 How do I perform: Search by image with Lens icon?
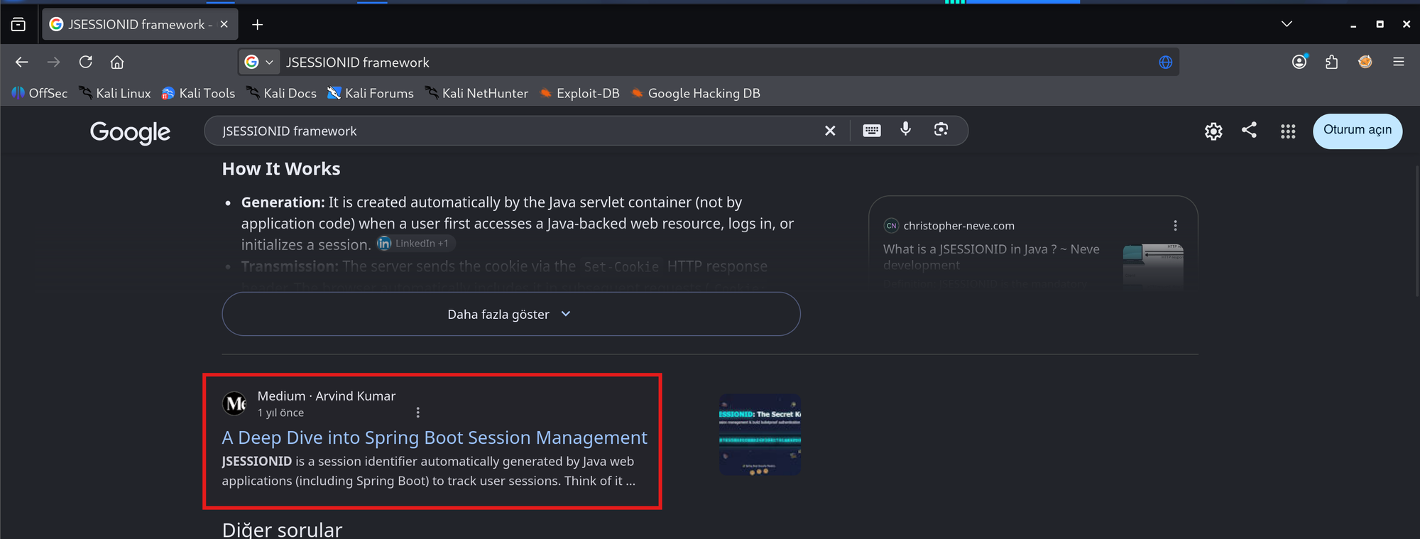941,129
